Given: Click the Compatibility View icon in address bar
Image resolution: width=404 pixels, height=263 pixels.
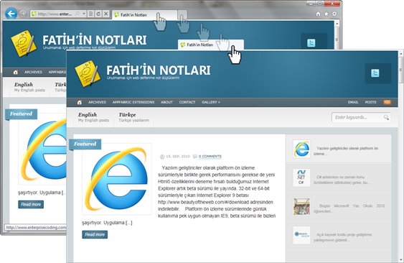Looking at the screenshot, I should click(x=90, y=14).
